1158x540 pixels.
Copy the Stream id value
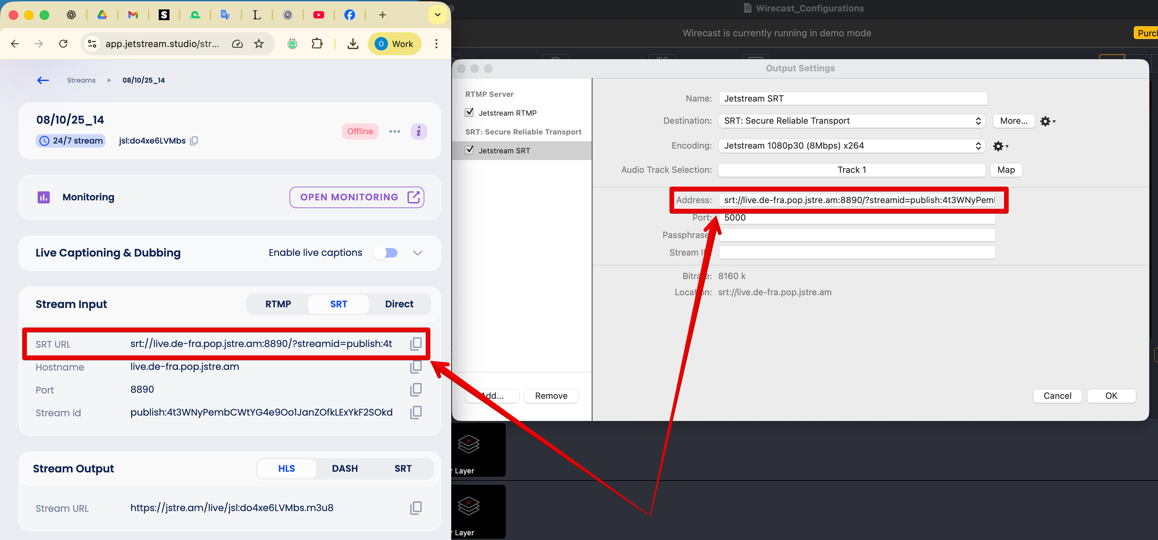pos(415,412)
